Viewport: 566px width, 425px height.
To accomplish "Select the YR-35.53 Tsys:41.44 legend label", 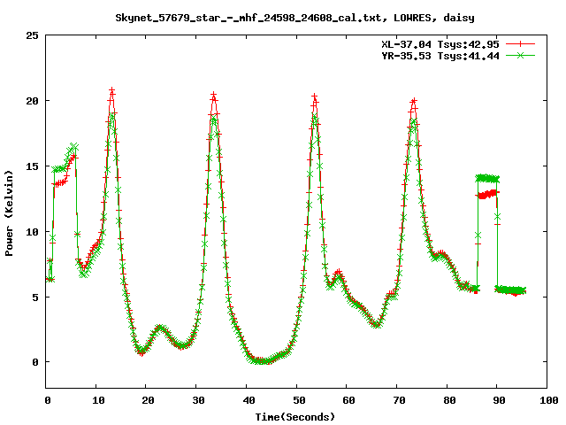I will 440,56.
